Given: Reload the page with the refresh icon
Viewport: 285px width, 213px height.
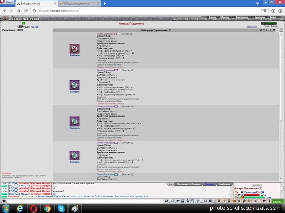Looking at the screenshot, I should click(x=19, y=11).
